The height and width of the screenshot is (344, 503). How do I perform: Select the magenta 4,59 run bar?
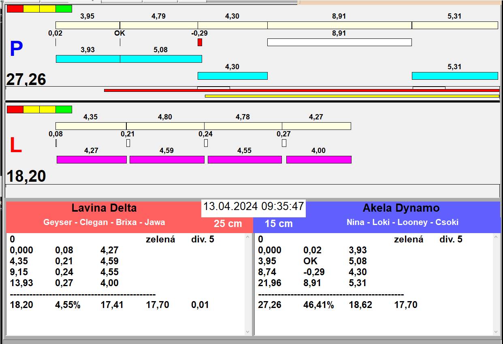(x=167, y=159)
